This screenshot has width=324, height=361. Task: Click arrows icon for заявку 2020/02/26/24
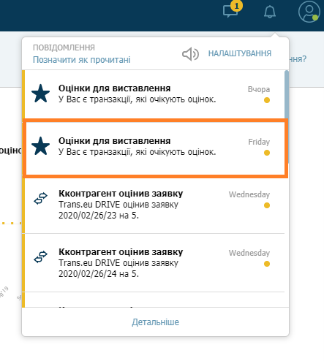tap(40, 256)
